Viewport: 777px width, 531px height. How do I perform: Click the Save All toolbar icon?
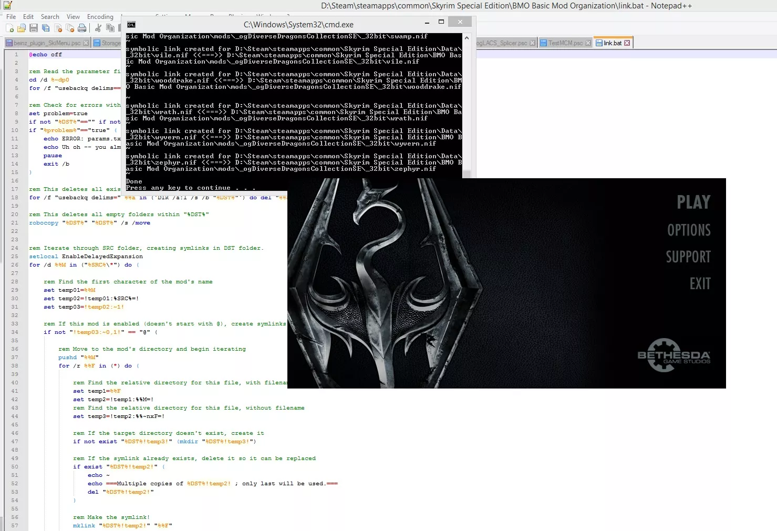click(x=46, y=28)
